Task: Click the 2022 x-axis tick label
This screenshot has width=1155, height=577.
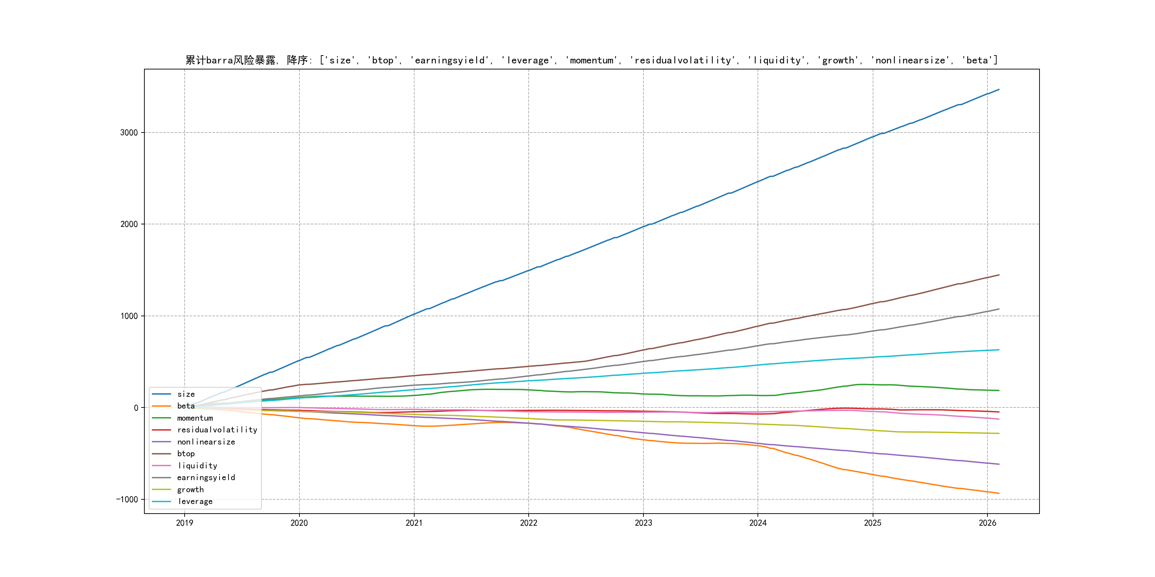Action: coord(528,523)
